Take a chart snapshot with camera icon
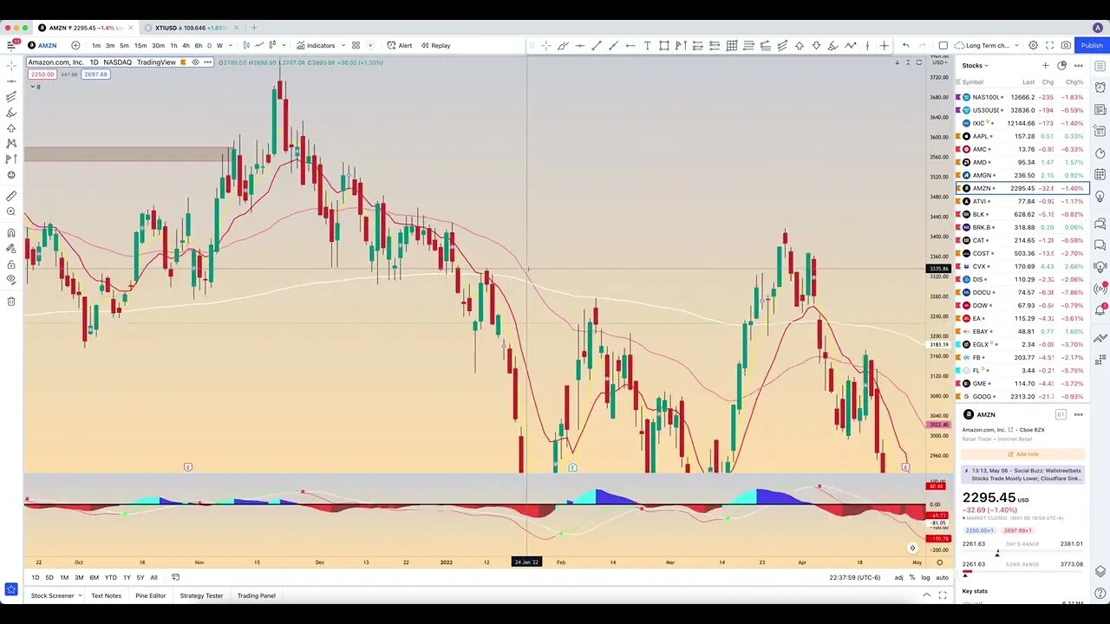Screen dimensions: 1110x624 (x=1066, y=45)
